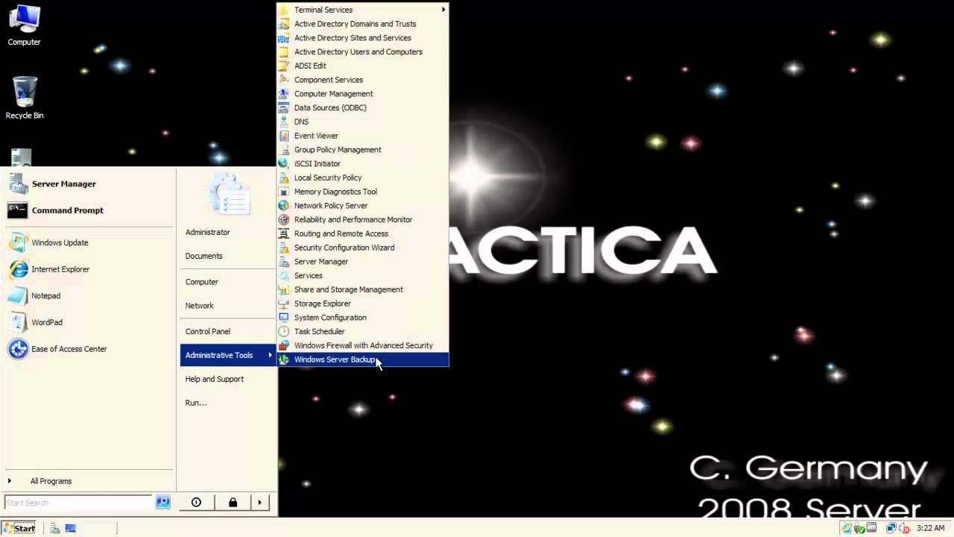The height and width of the screenshot is (537, 954).
Task: Open Component Services
Action: [363, 80]
